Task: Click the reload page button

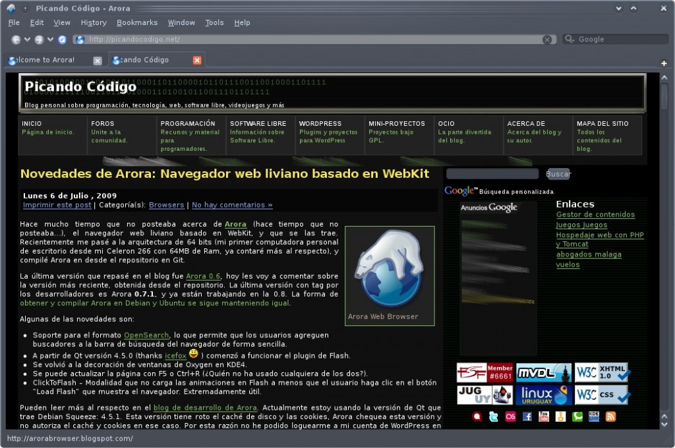Action: click(x=61, y=39)
